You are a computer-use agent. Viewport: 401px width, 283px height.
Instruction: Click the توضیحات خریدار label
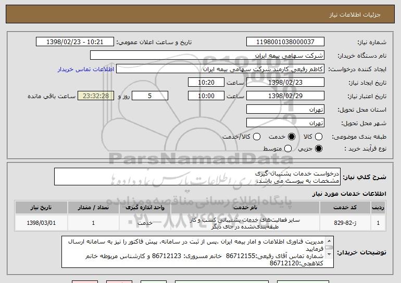tap(361, 252)
